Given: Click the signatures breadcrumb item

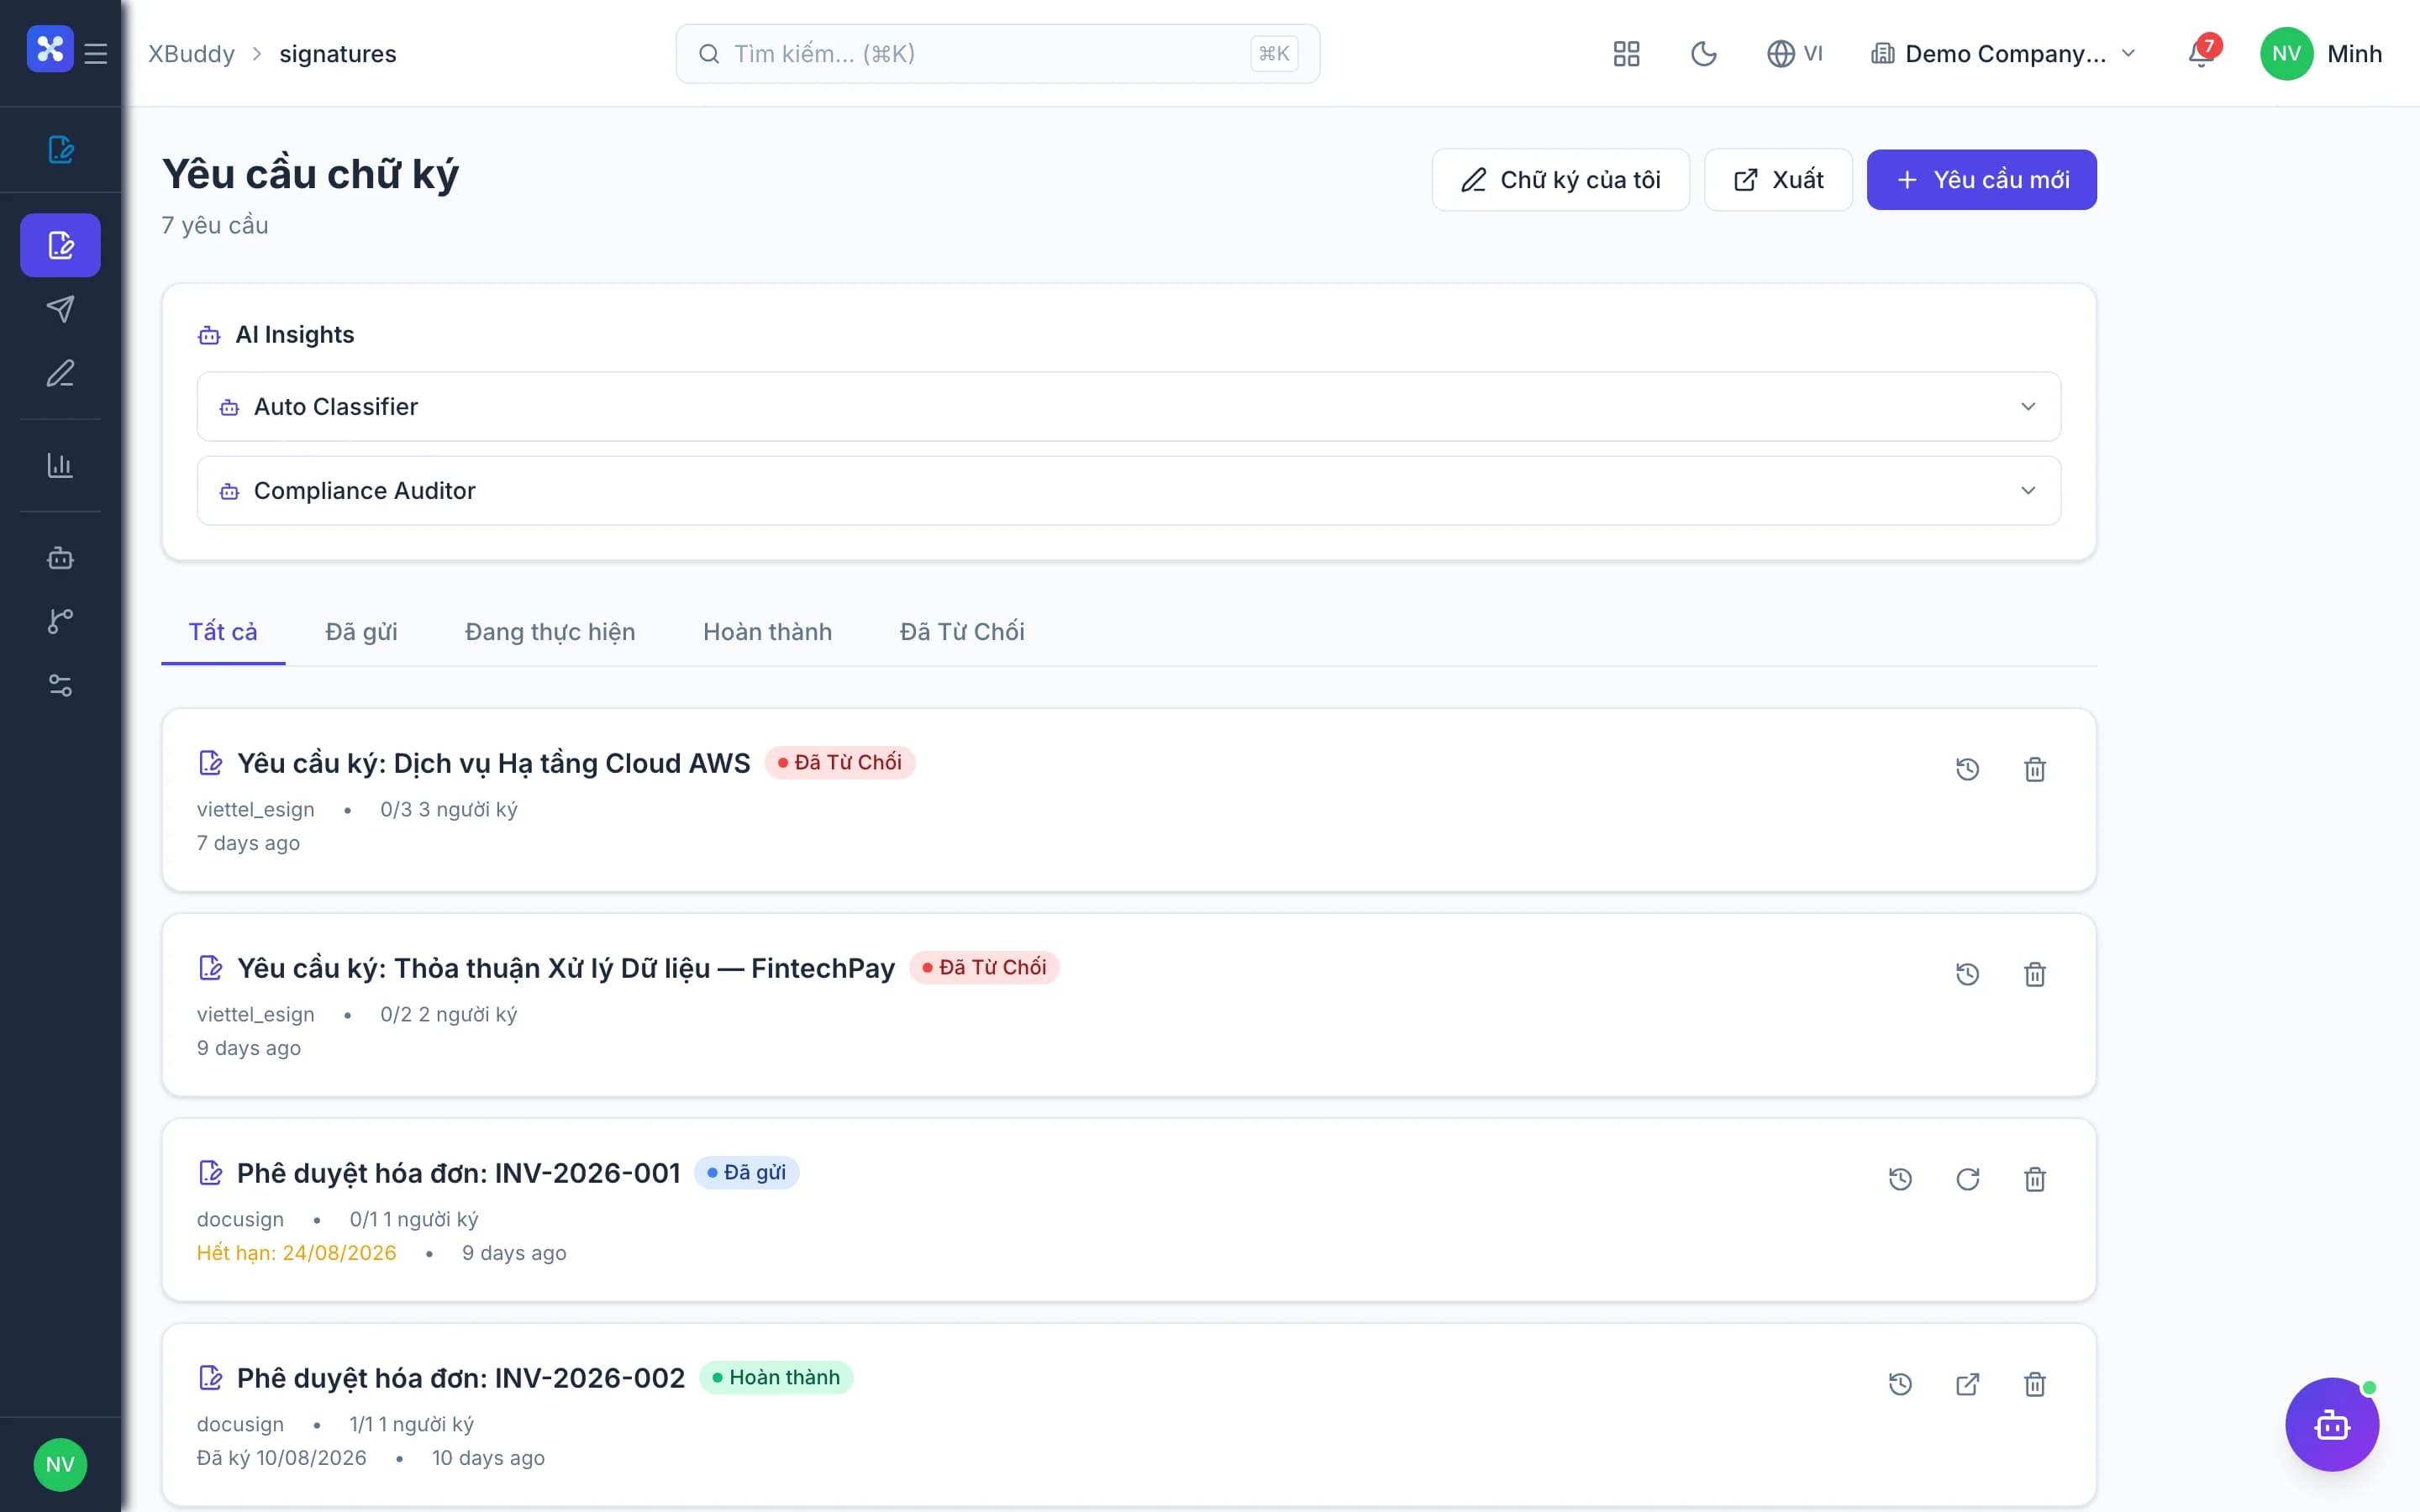Looking at the screenshot, I should 338,54.
